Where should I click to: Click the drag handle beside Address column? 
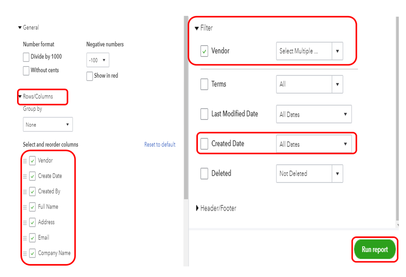(25, 223)
